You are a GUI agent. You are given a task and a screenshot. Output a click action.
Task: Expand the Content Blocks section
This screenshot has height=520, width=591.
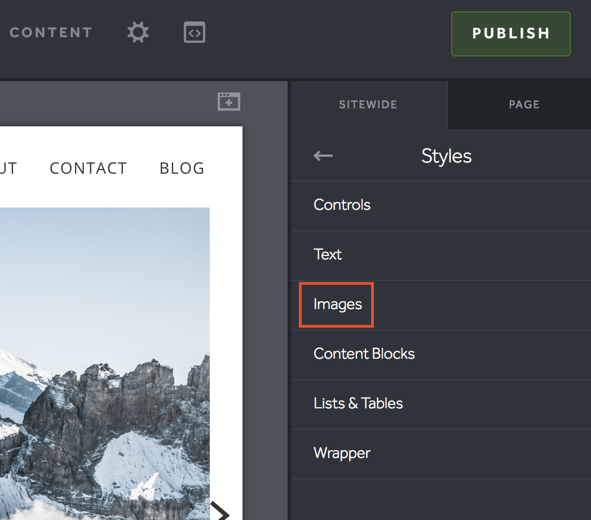pyautogui.click(x=364, y=354)
